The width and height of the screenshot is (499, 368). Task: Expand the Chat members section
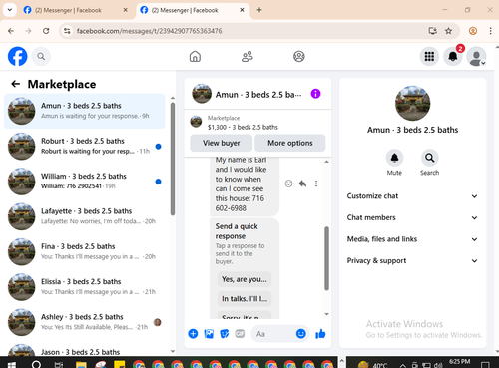pyautogui.click(x=412, y=217)
